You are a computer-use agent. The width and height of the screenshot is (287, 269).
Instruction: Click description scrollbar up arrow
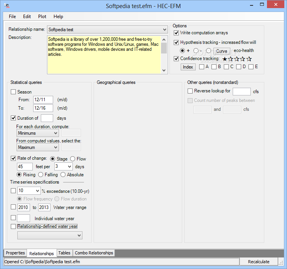(x=164, y=40)
